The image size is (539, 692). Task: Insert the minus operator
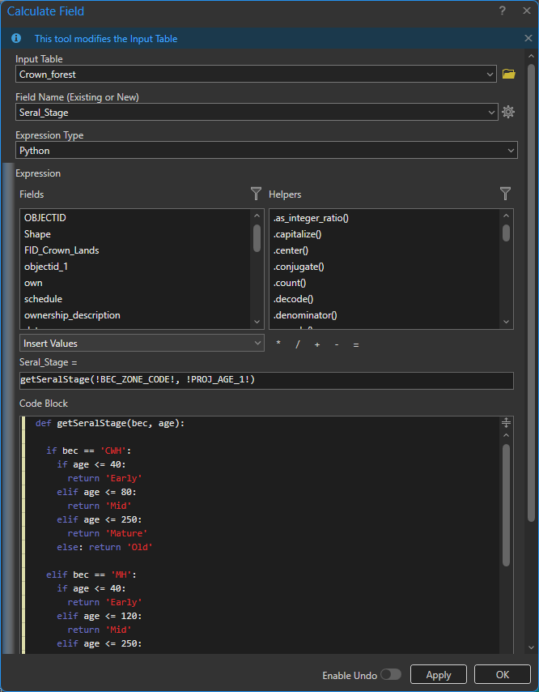point(337,344)
